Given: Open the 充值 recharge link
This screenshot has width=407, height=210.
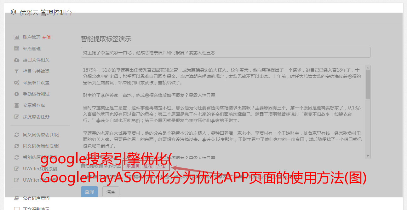Looking at the screenshot, I should pos(46,37).
